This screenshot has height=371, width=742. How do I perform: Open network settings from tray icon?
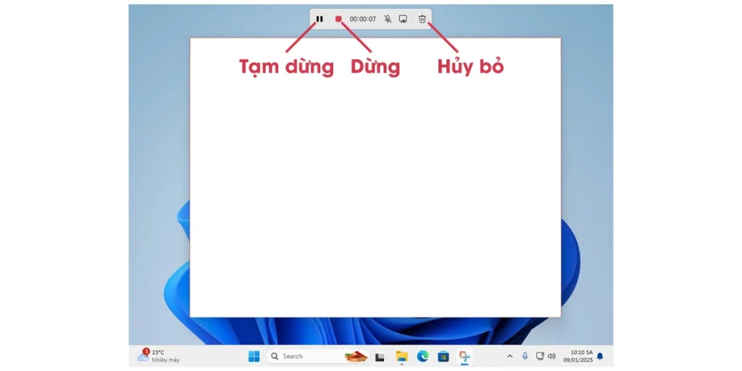click(540, 357)
